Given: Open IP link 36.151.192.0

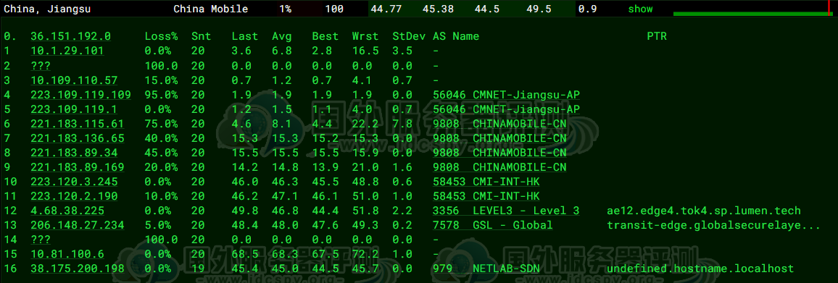Looking at the screenshot, I should click(70, 36).
